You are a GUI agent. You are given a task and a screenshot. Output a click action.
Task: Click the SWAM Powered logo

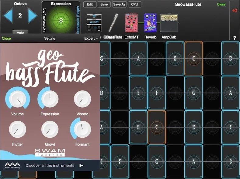pos(50,152)
